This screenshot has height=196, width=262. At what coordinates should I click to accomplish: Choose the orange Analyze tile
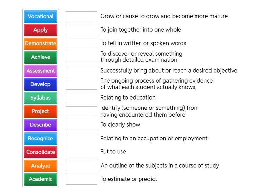41,166
